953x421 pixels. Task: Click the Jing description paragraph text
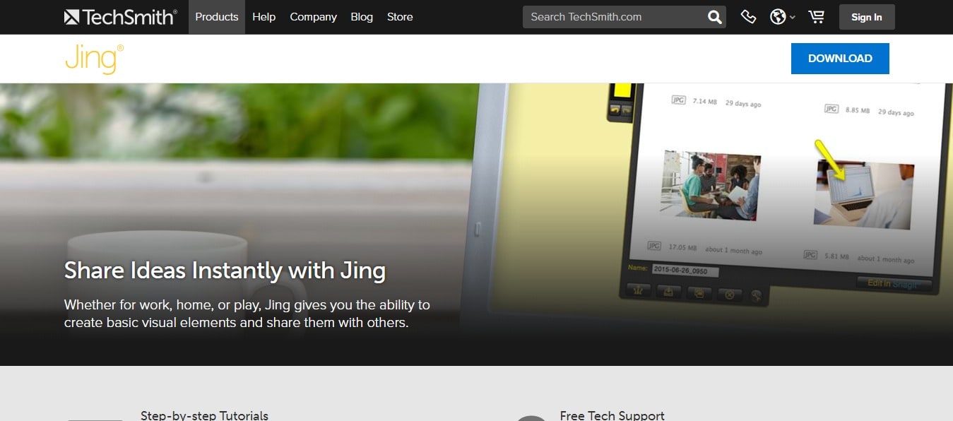pyautogui.click(x=247, y=314)
